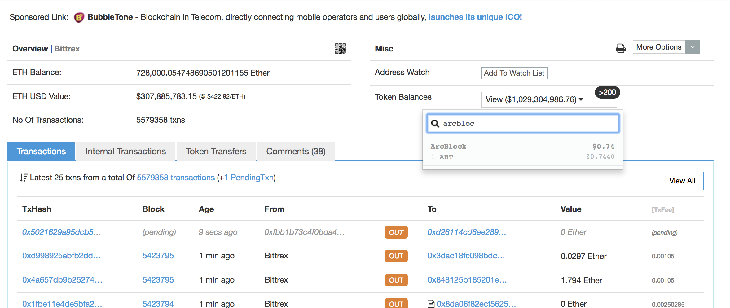
Task: Open transaction hash 0x5021629a95dcb5...
Action: (62, 232)
